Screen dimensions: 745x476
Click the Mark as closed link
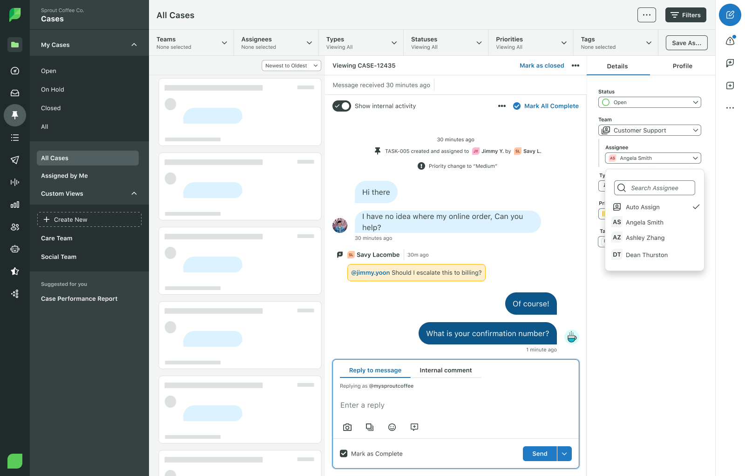pos(542,66)
